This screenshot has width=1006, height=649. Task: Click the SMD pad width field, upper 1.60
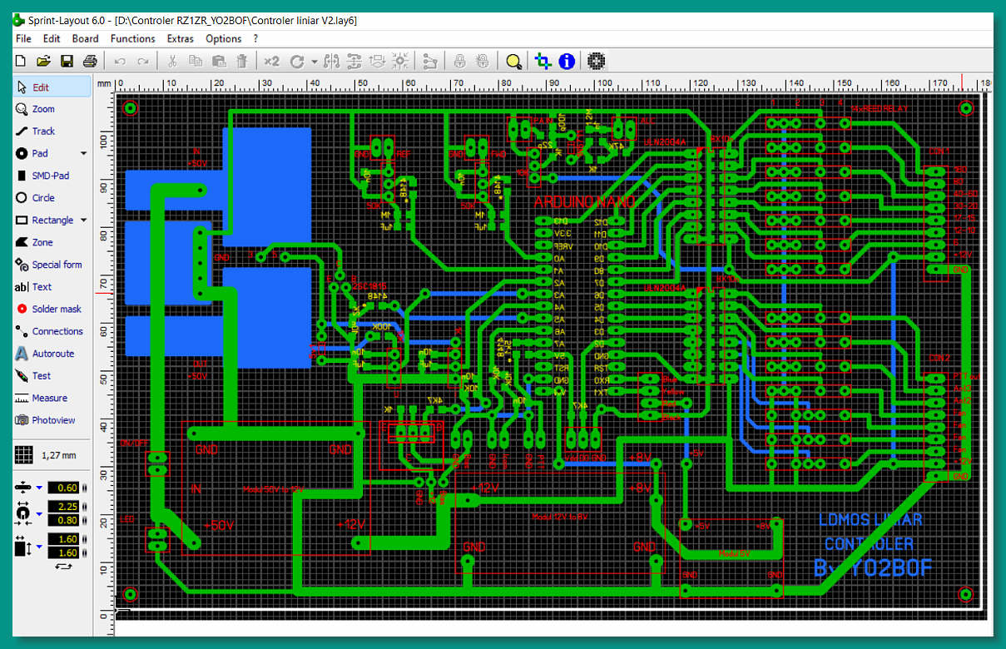point(64,539)
